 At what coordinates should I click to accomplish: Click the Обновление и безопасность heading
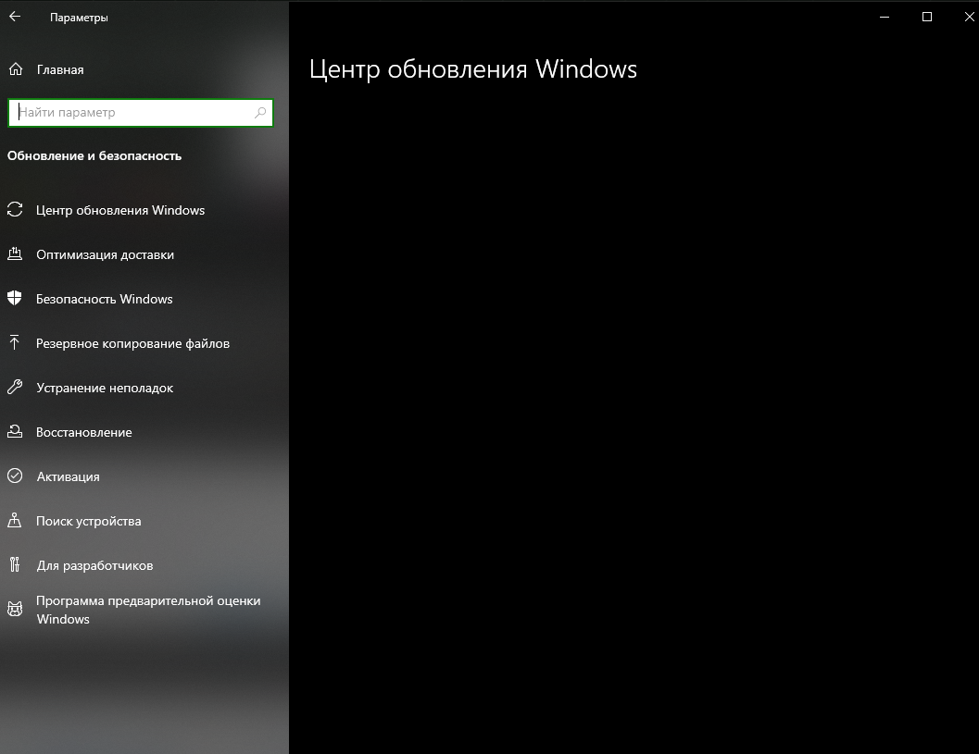click(94, 156)
